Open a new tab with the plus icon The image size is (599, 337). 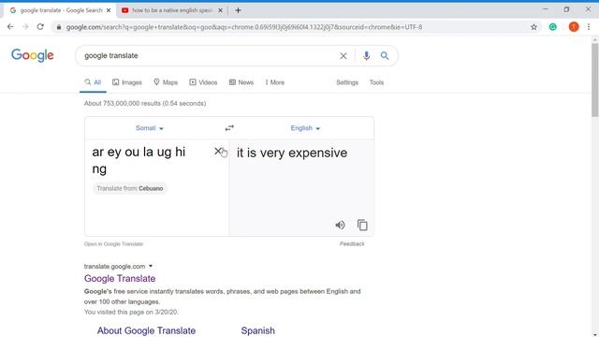238,10
